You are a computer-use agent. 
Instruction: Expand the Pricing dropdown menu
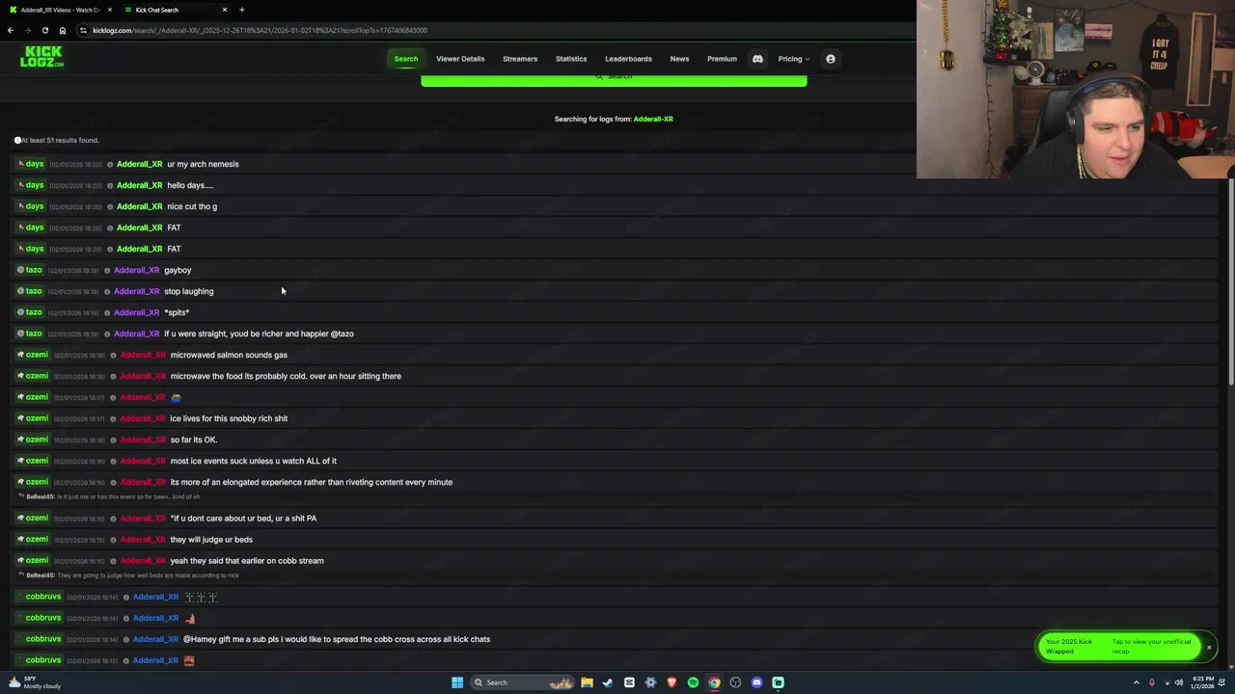tap(794, 59)
